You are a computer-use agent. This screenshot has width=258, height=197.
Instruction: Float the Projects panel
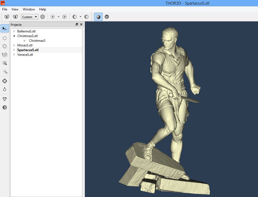tap(77, 24)
